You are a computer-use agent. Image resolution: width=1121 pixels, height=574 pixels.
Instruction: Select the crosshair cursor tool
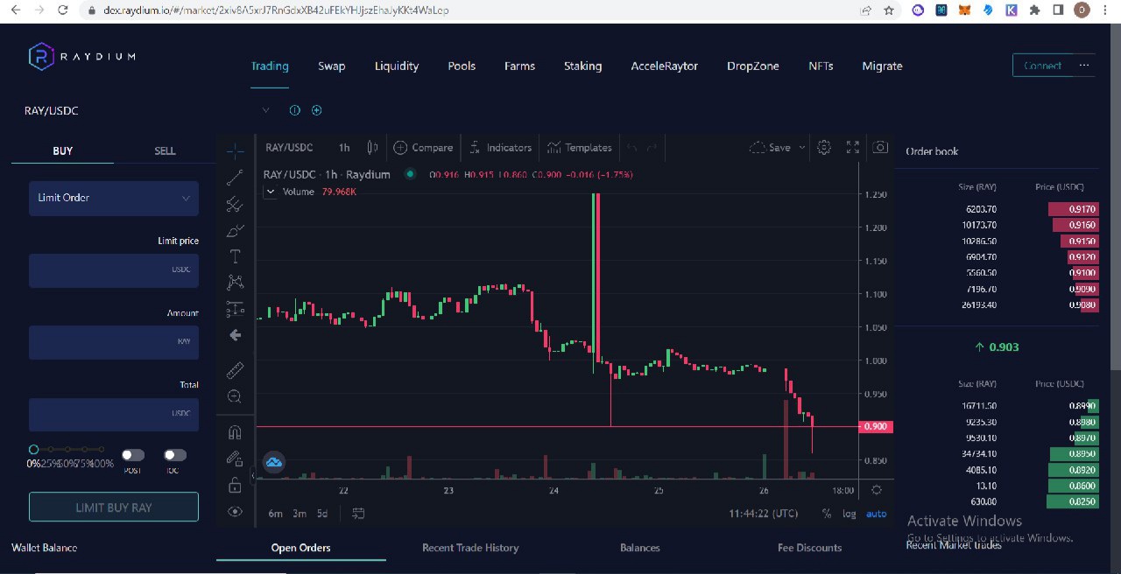235,150
